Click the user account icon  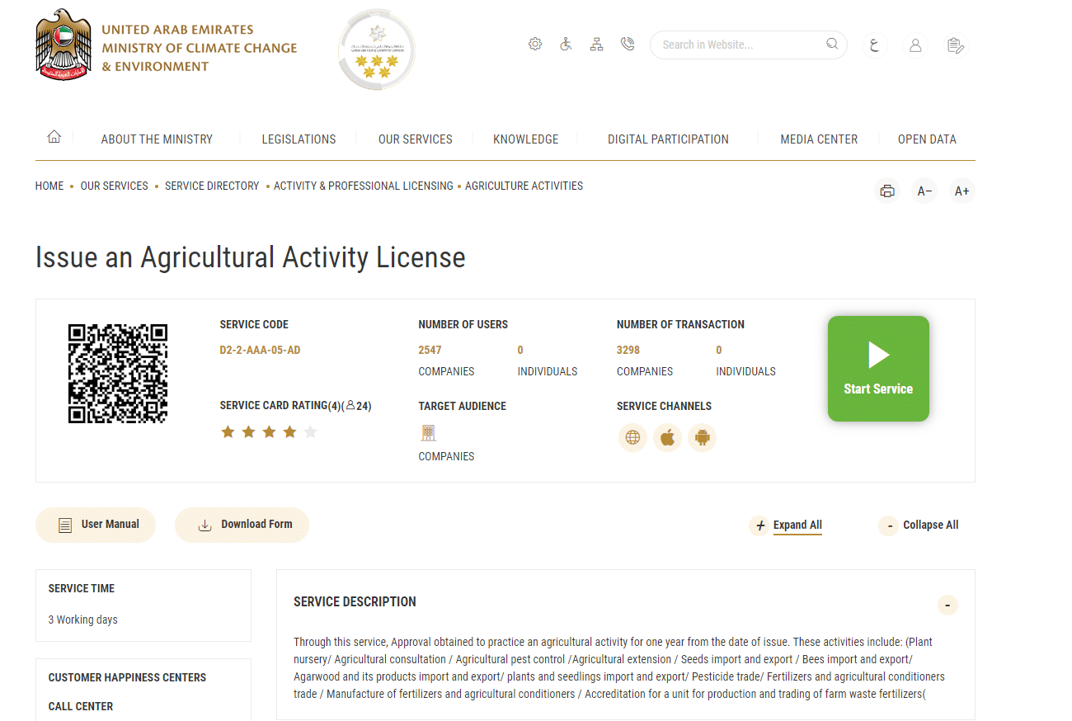pyautogui.click(x=915, y=45)
